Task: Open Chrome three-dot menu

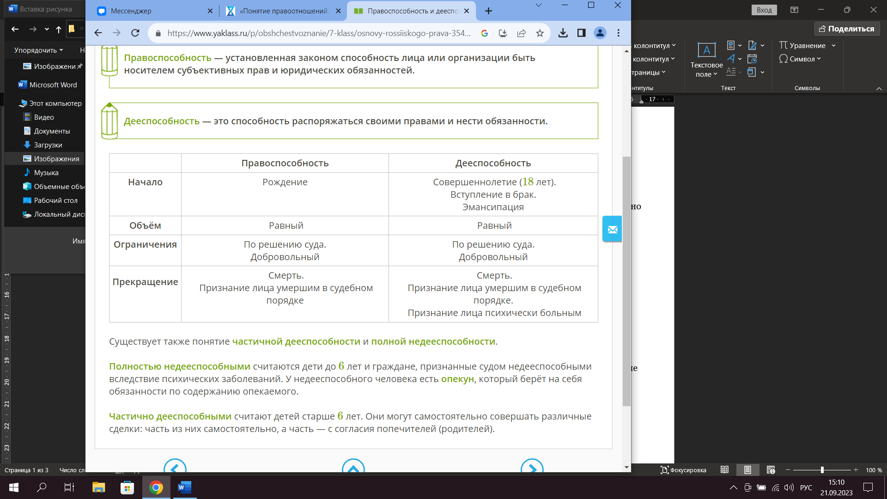Action: click(618, 33)
